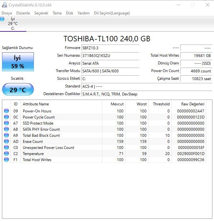Click Total Bad Block Count threshold 10
Image resolution: width=214 pixels, height=221 pixels.
click(x=167, y=135)
